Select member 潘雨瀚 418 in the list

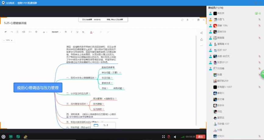click(x=223, y=44)
